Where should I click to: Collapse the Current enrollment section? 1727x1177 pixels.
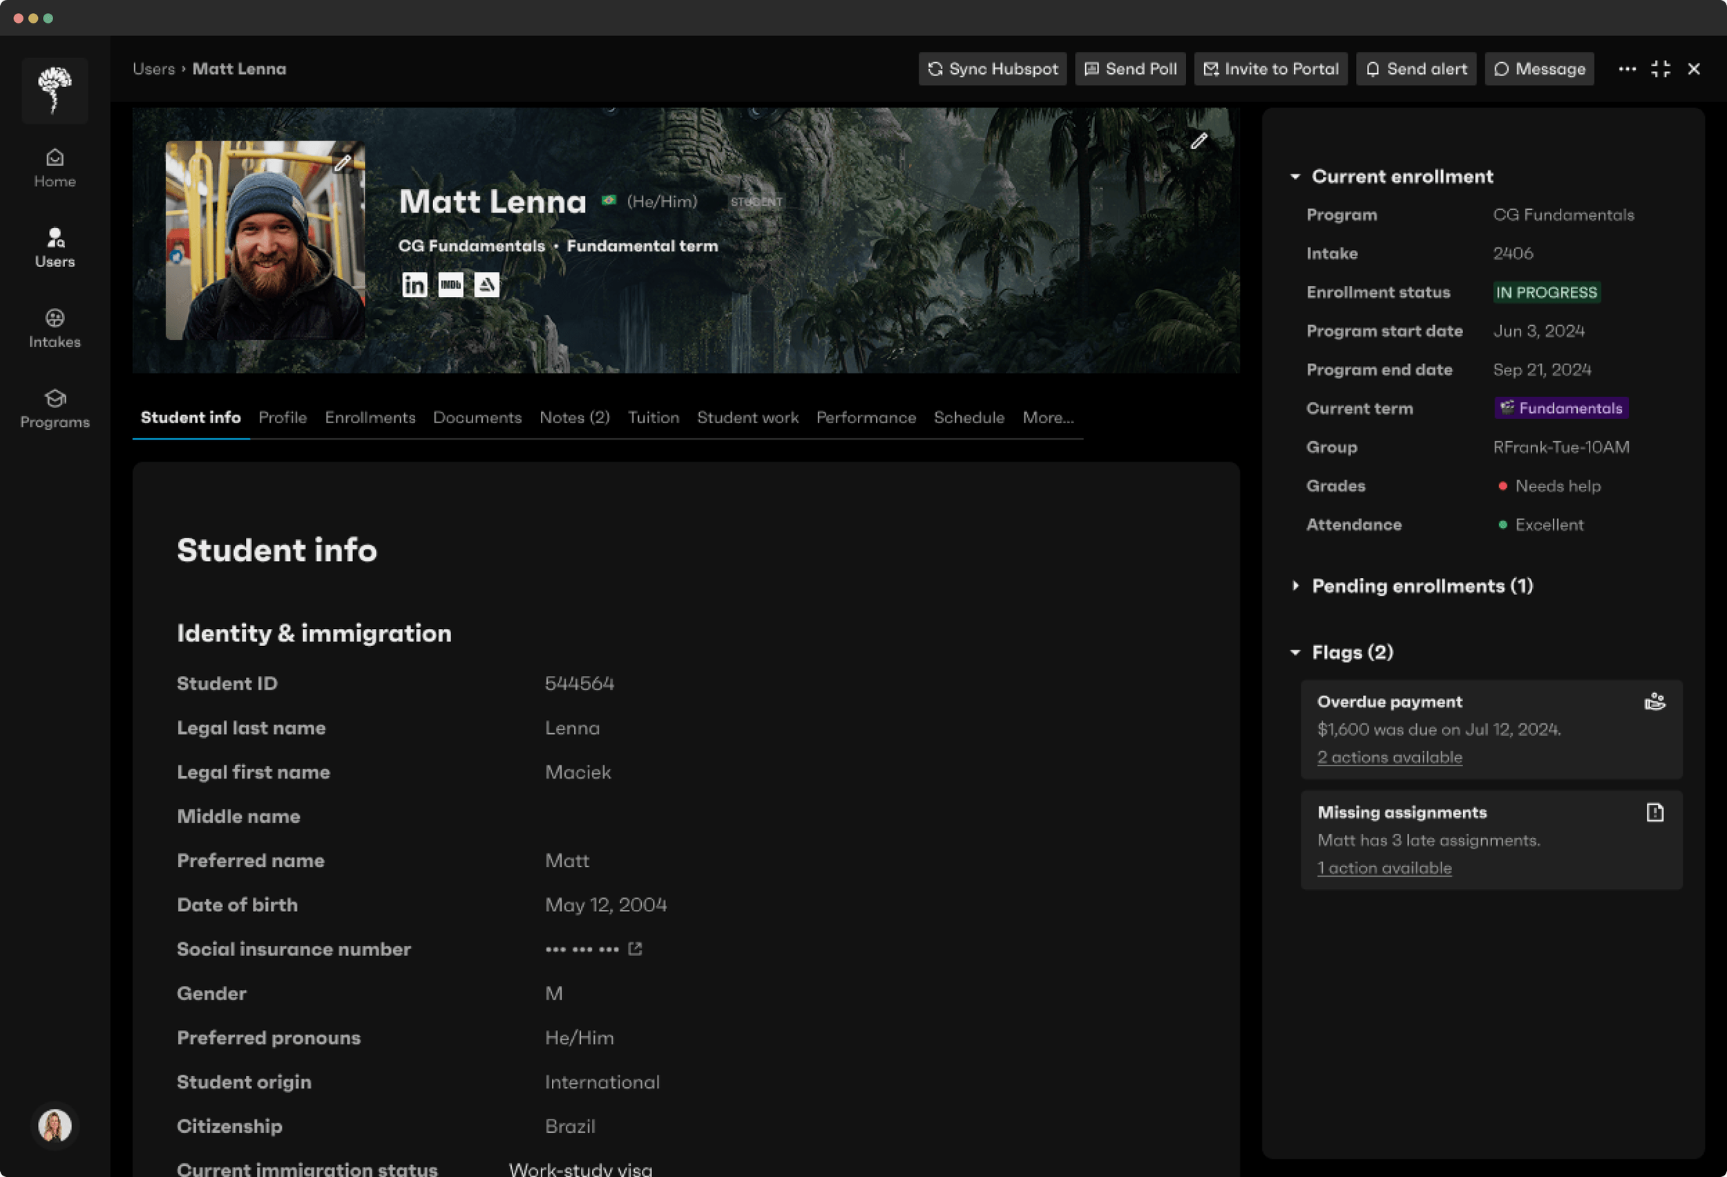(1295, 177)
